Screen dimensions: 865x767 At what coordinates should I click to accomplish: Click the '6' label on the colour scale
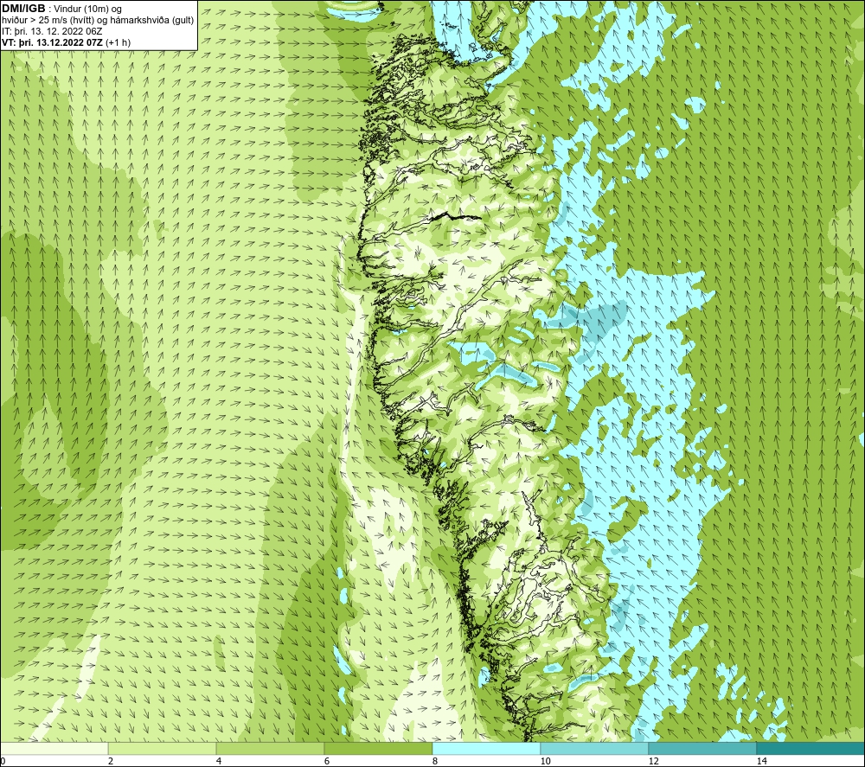[x=327, y=761]
